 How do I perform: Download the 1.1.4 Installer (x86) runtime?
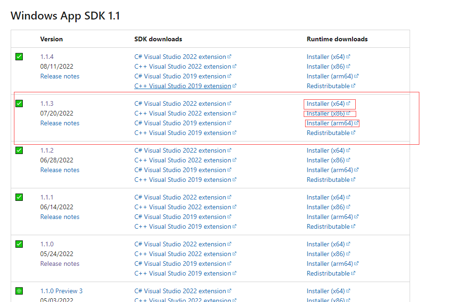(x=328, y=66)
